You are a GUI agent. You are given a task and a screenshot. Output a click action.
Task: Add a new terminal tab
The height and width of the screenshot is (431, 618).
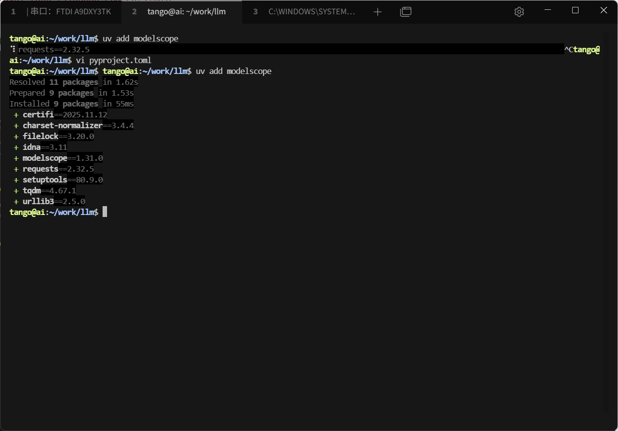[x=378, y=12]
